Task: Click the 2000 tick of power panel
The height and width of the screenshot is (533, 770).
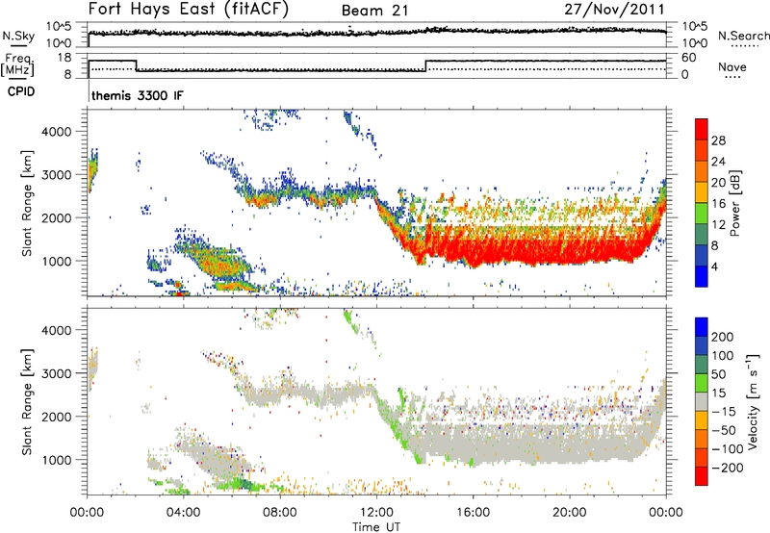Action: (x=56, y=217)
